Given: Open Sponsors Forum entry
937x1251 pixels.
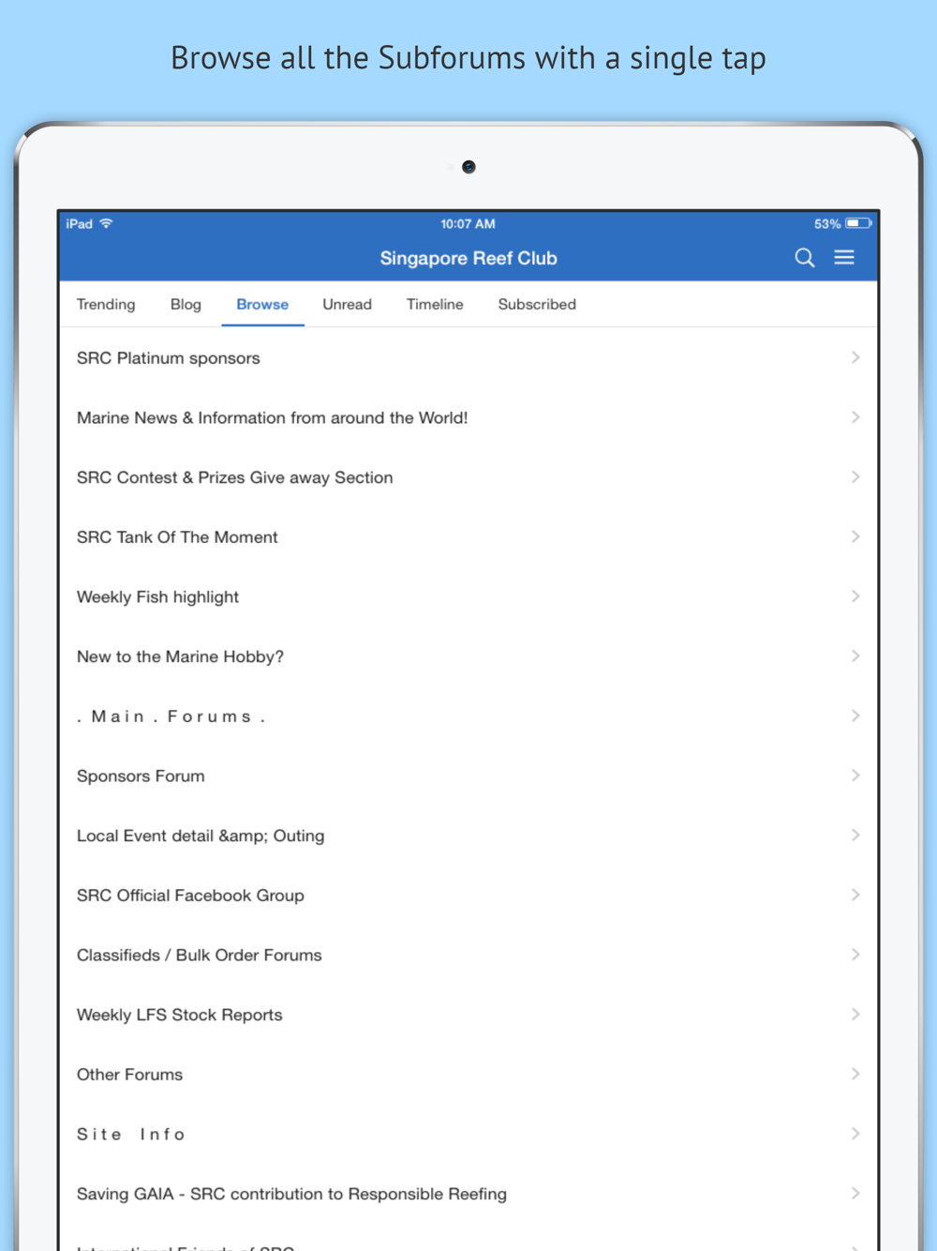Looking at the screenshot, I should pyautogui.click(x=468, y=776).
